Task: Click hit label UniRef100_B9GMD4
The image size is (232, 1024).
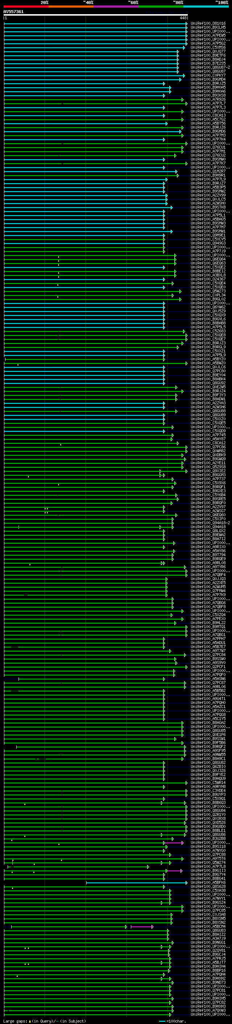Action: 208,79
